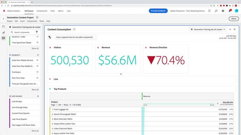The height and width of the screenshot is (135, 241).
Task: Show all date ranges
Action: [x=35, y=131]
